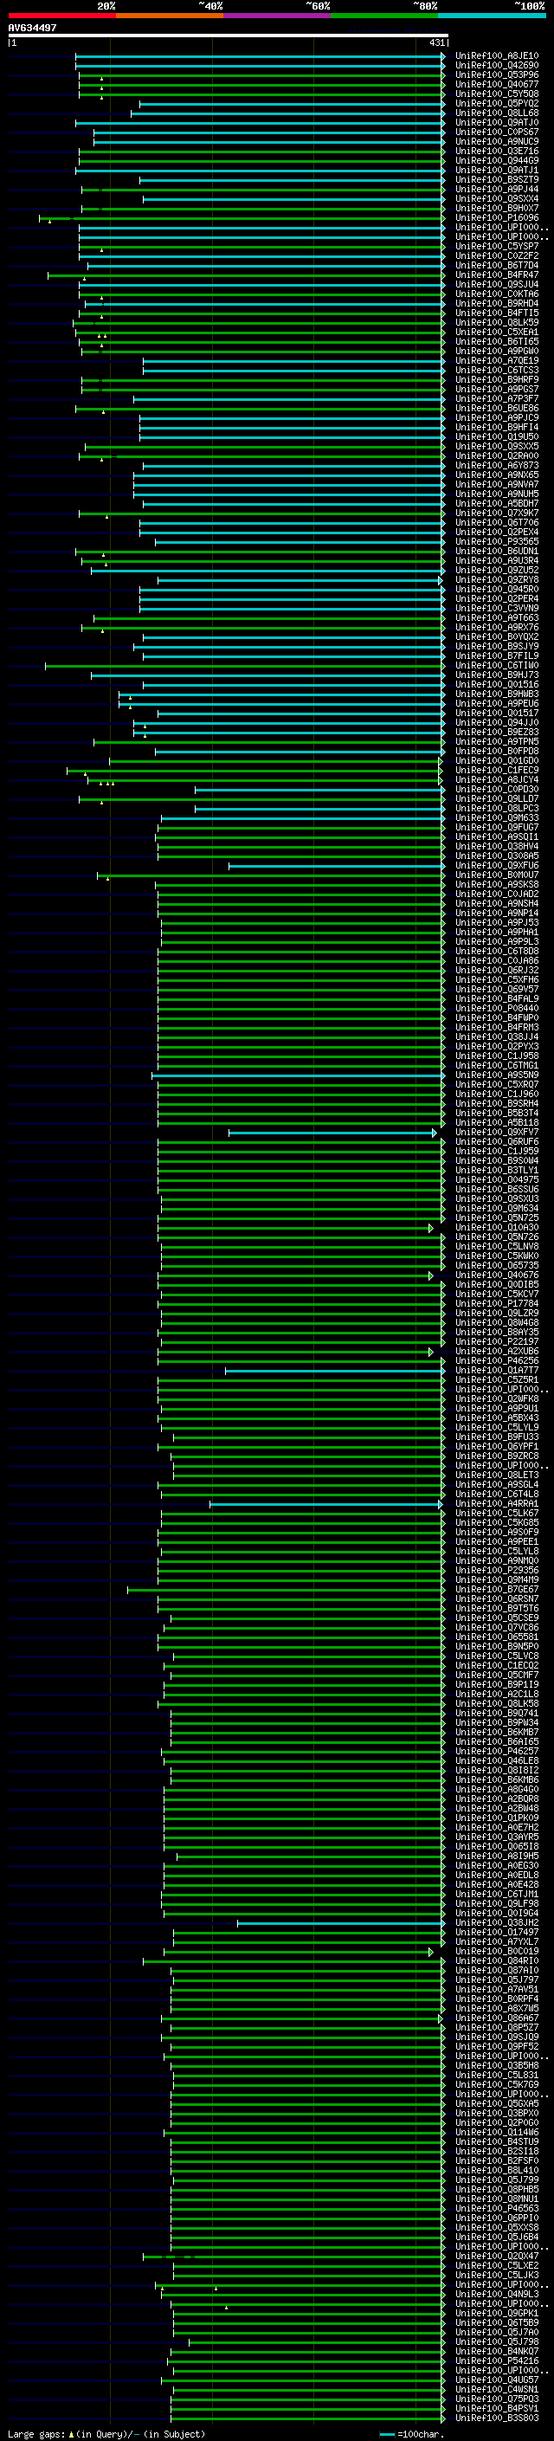Screen dimensions: 554x2441
Task: Select the AV634497 query label
Action: pos(32,28)
